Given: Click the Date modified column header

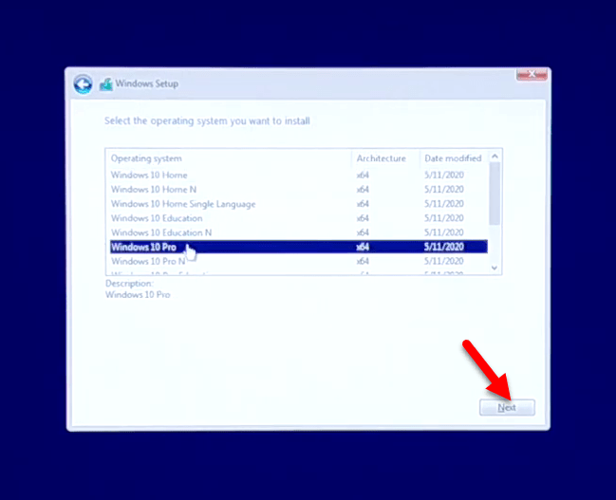Looking at the screenshot, I should point(454,158).
